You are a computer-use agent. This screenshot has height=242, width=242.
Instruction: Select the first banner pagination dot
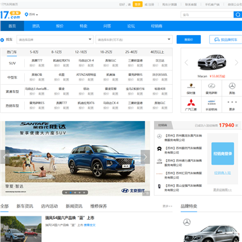pyautogui.click(x=66, y=192)
